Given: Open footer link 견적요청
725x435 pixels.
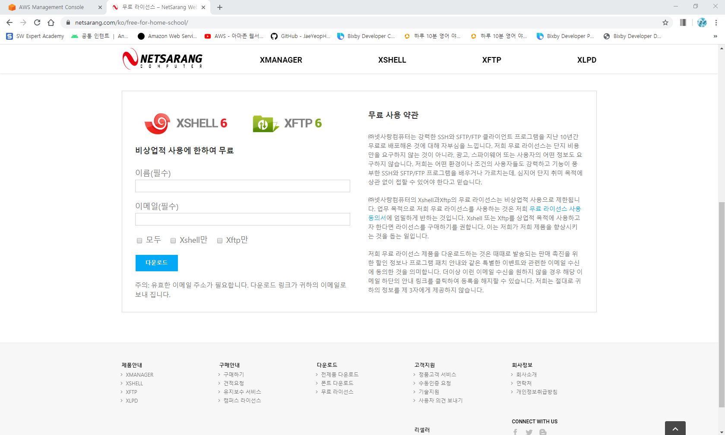Looking at the screenshot, I should click(234, 383).
